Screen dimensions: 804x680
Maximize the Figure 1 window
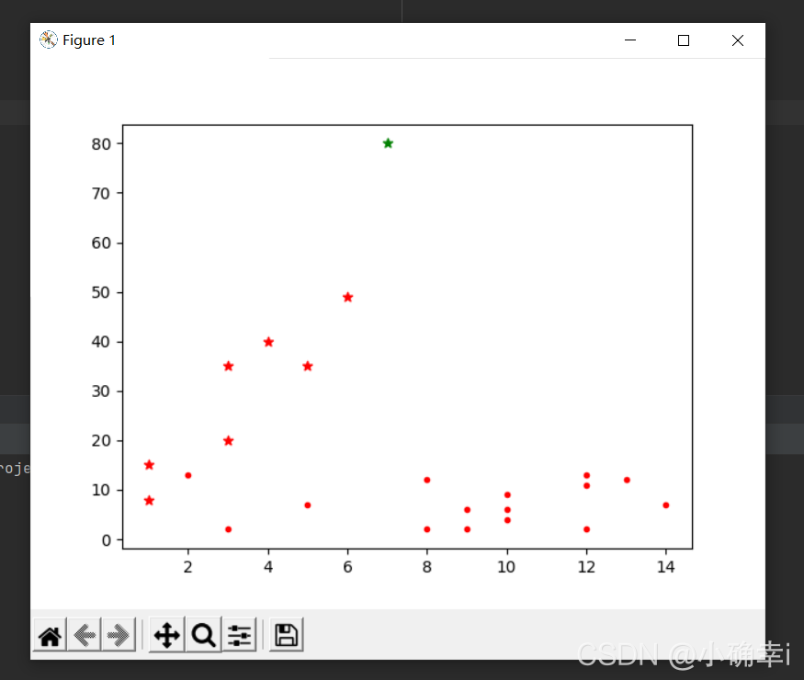point(684,40)
